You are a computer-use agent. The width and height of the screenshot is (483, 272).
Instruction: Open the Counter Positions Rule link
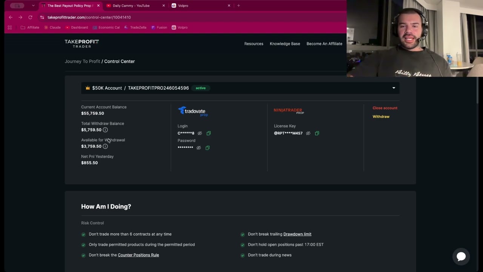coord(138,255)
